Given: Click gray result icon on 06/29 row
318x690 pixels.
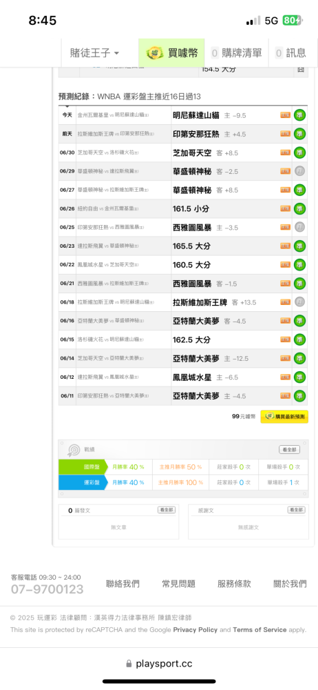Looking at the screenshot, I should tap(300, 171).
